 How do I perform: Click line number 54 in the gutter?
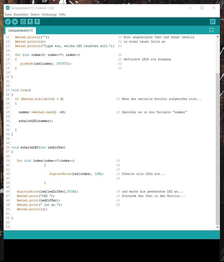[x=8, y=227]
